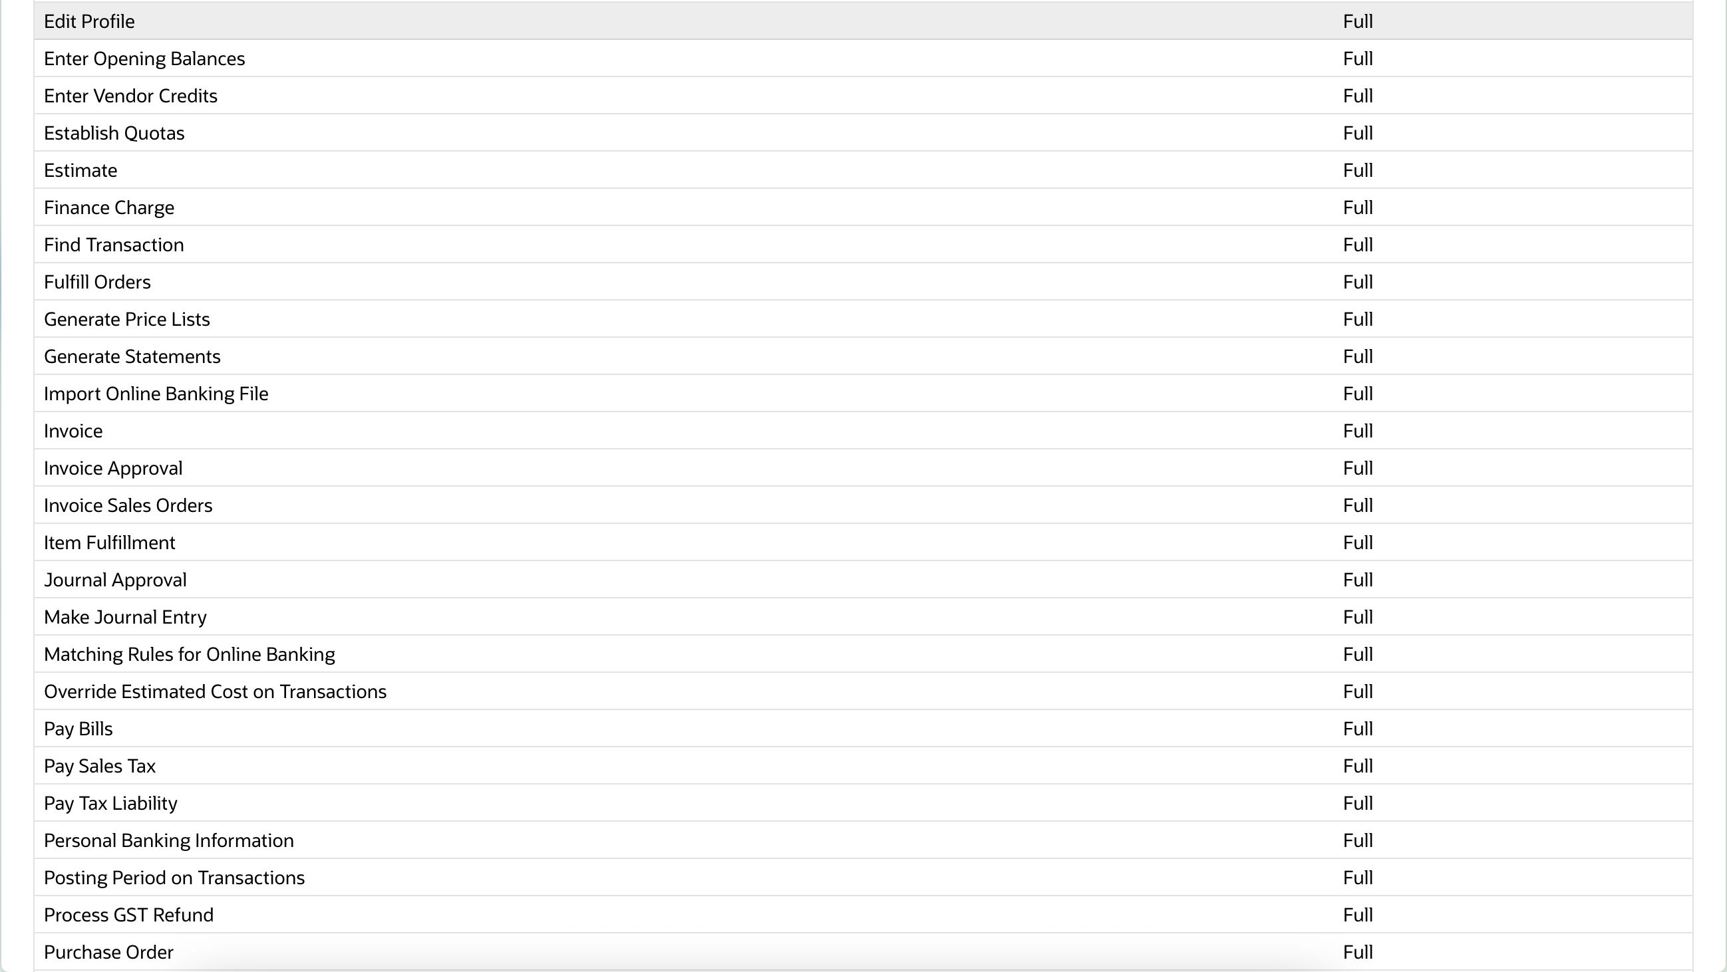Click the Make Journal Entry permission
1727x972 pixels.
(x=124, y=617)
